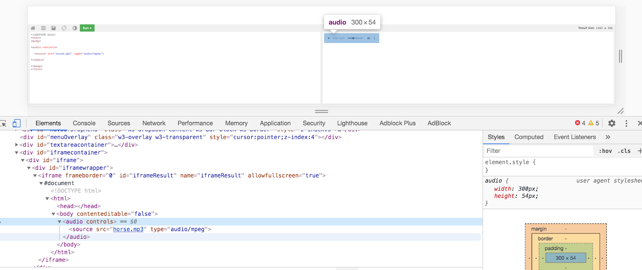This screenshot has width=642, height=270.
Task: Click the green Run button
Action: (87, 28)
